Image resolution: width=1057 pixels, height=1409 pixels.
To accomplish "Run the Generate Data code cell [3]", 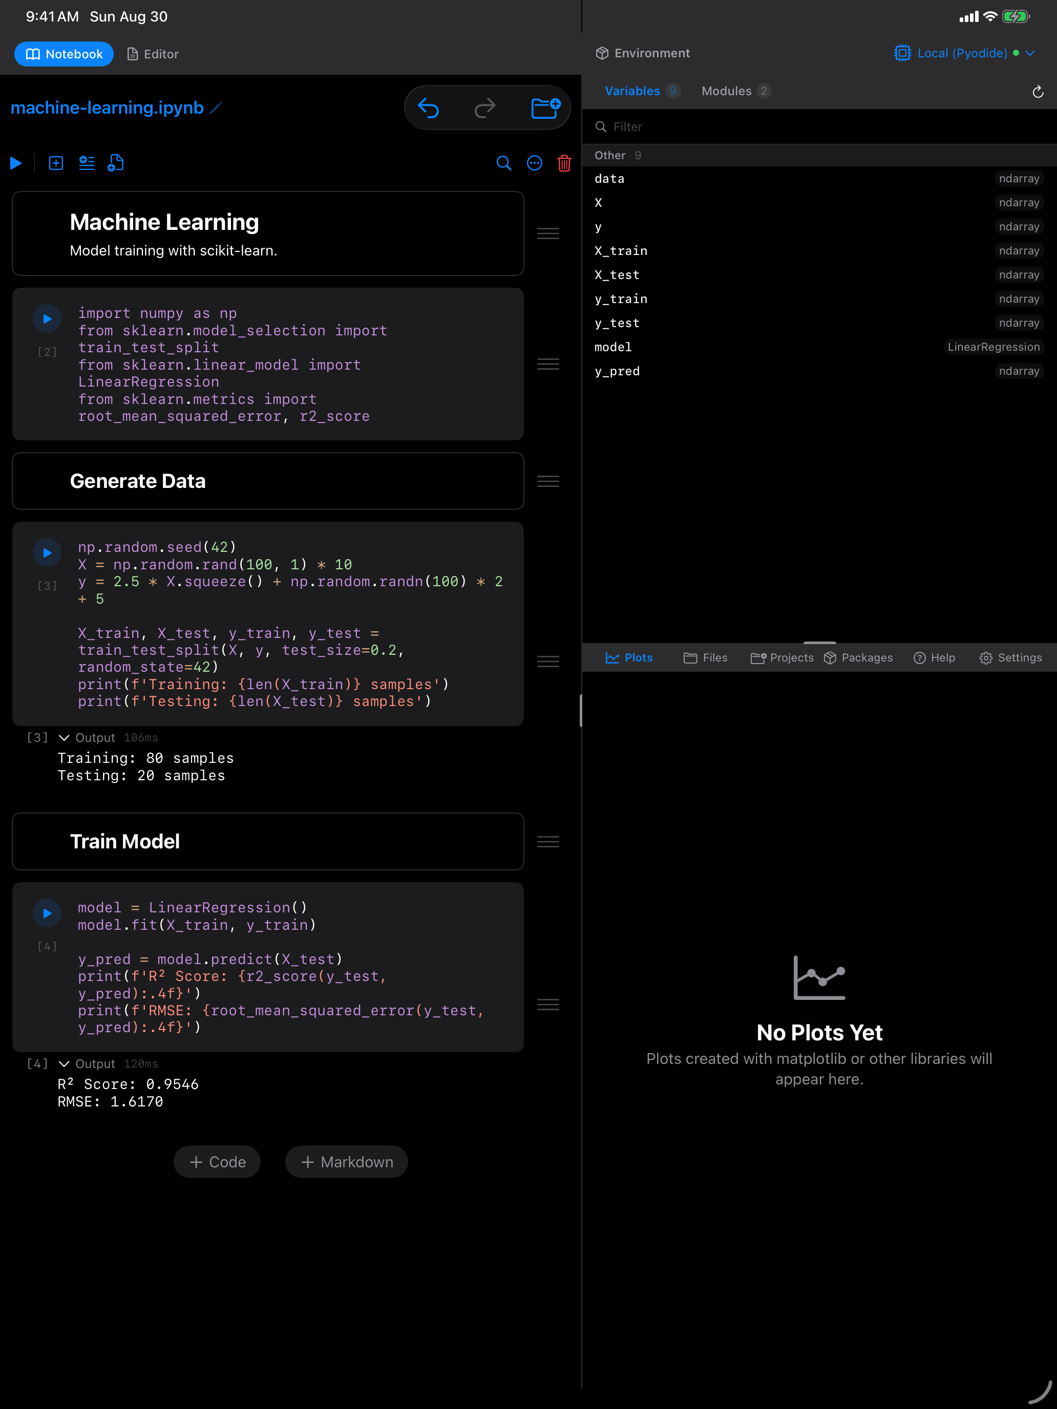I will coord(47,553).
